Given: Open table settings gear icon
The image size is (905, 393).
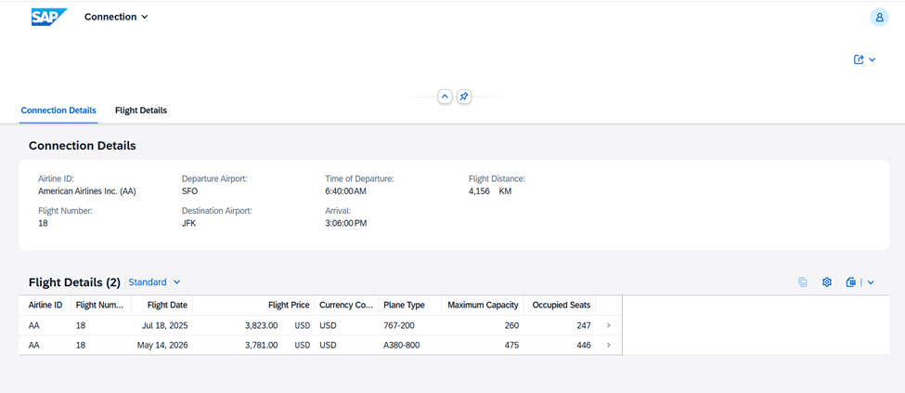Looking at the screenshot, I should [827, 282].
